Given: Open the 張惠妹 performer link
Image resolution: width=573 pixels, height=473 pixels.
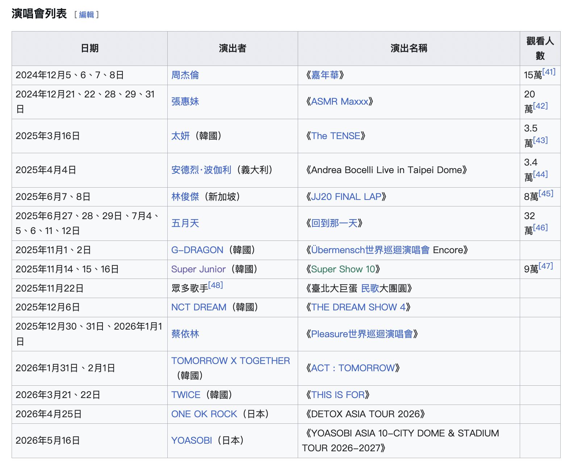Looking at the screenshot, I should pyautogui.click(x=185, y=101).
